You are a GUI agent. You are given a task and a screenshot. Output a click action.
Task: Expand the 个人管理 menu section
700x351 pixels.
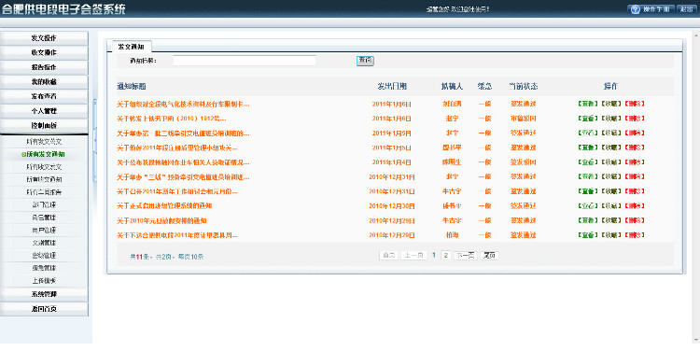pyautogui.click(x=44, y=111)
